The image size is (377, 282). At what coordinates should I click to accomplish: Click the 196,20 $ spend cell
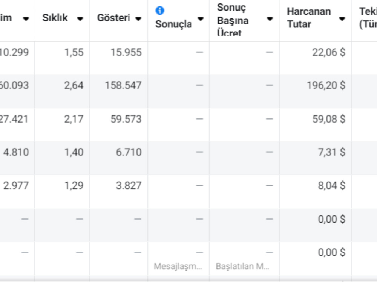326,86
